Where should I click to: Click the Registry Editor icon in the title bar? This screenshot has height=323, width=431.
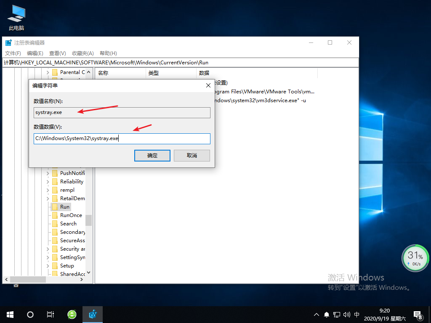[x=8, y=42]
